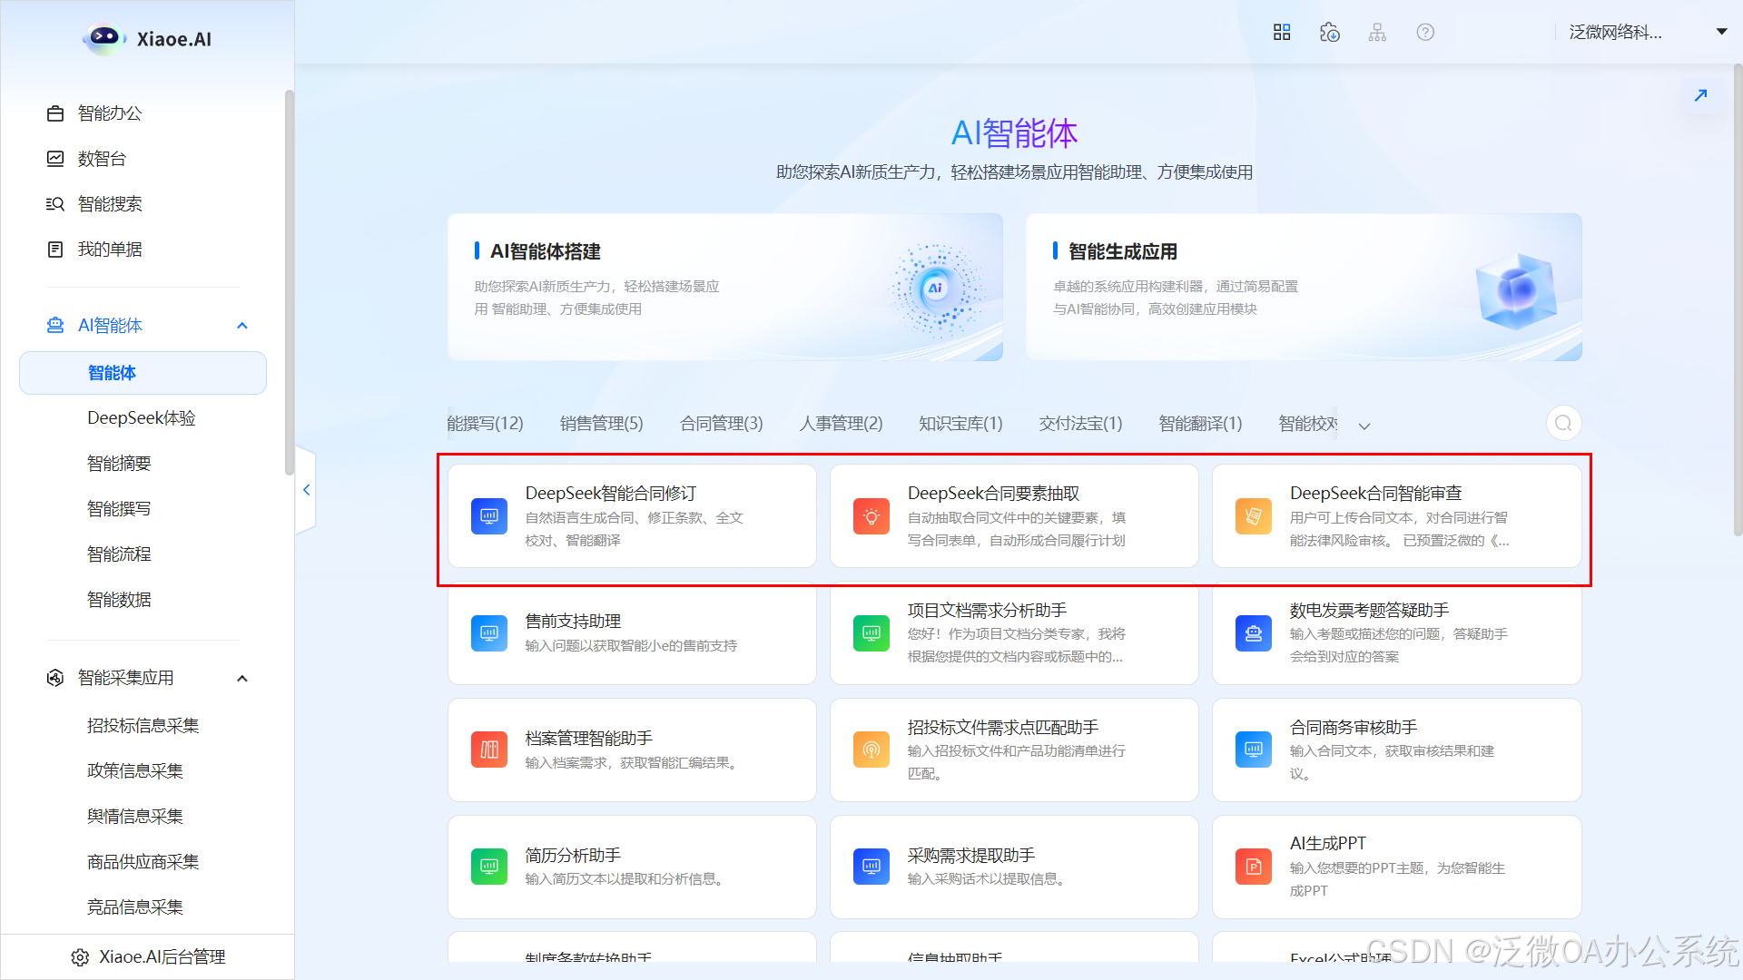Open Xiaoe.AI后台管理 gear settings
1743x980 pixels.
click(x=80, y=957)
